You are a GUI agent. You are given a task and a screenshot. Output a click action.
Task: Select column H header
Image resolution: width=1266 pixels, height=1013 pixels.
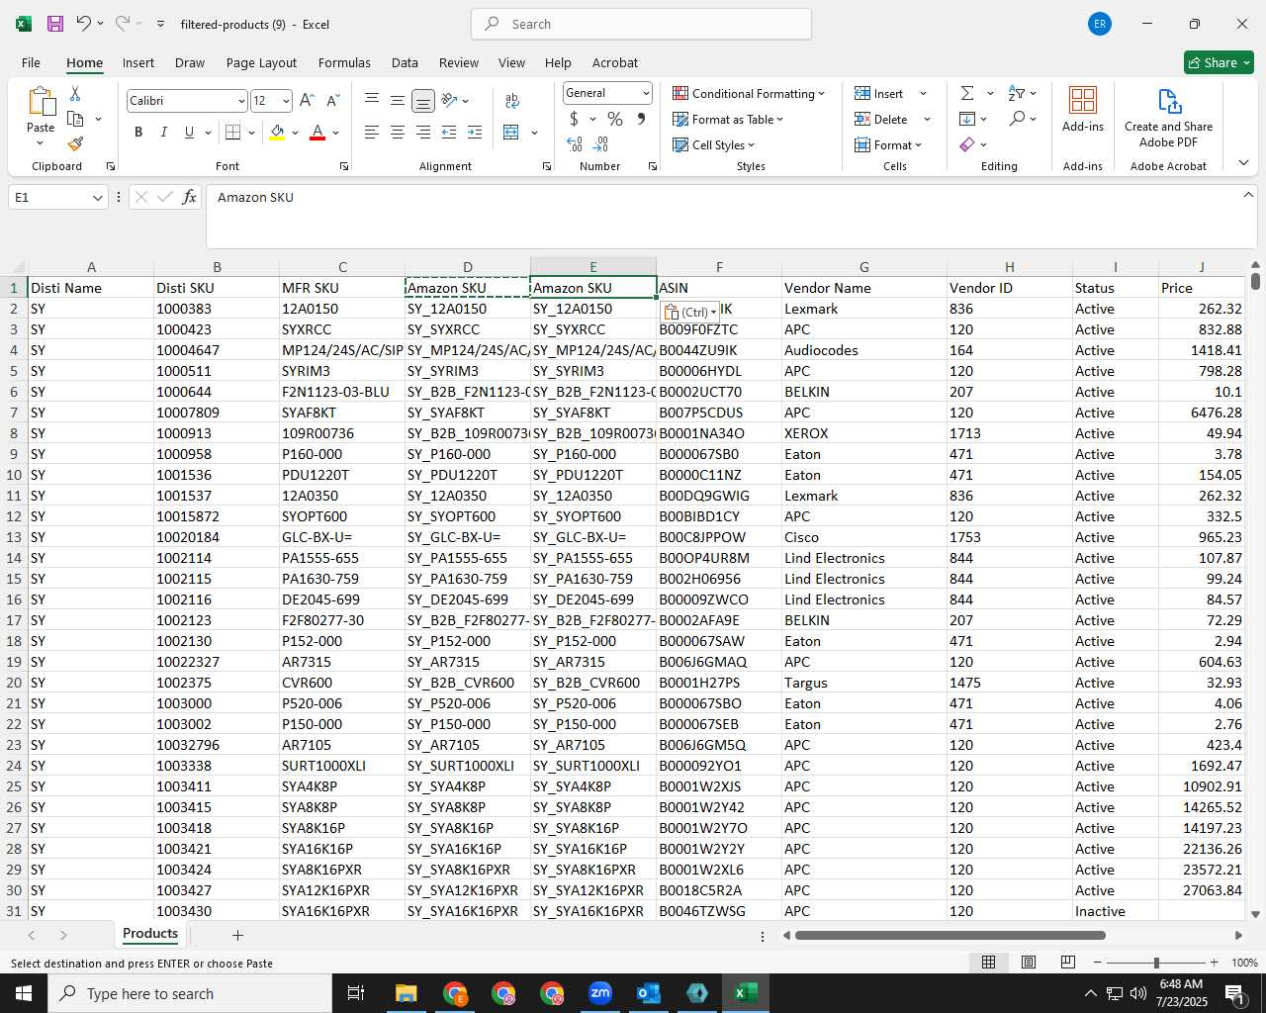(x=1009, y=267)
